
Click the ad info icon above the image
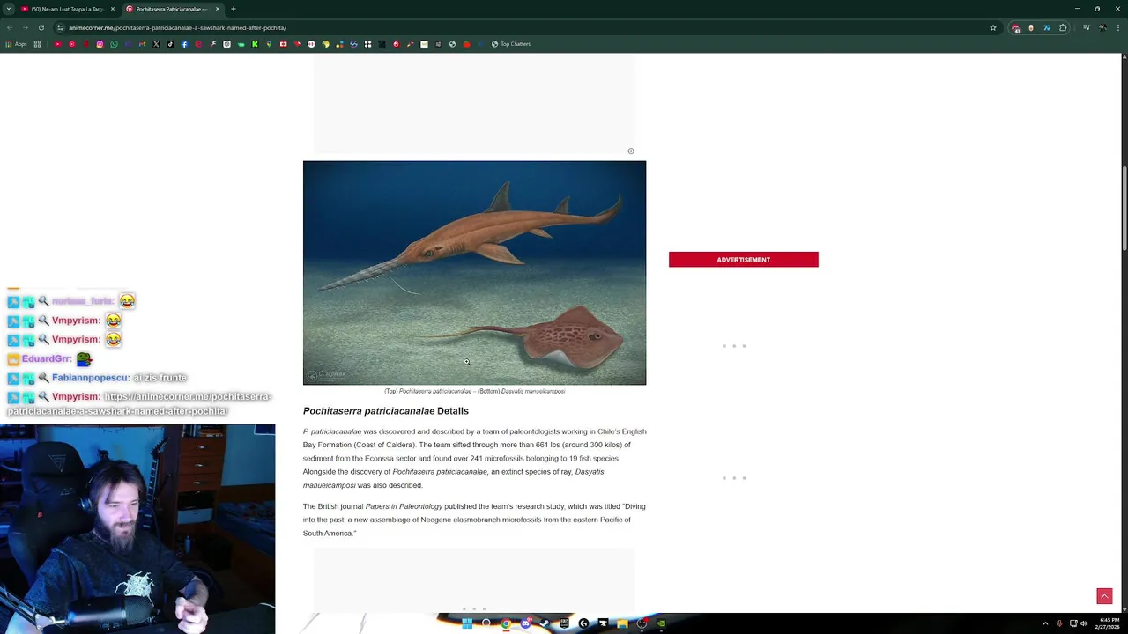pyautogui.click(x=631, y=151)
